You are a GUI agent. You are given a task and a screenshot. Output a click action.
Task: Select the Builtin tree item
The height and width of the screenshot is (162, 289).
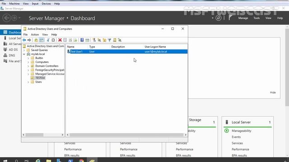click(39, 58)
